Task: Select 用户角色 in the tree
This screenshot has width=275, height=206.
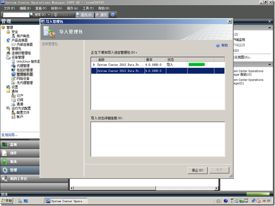Action: click(x=23, y=36)
